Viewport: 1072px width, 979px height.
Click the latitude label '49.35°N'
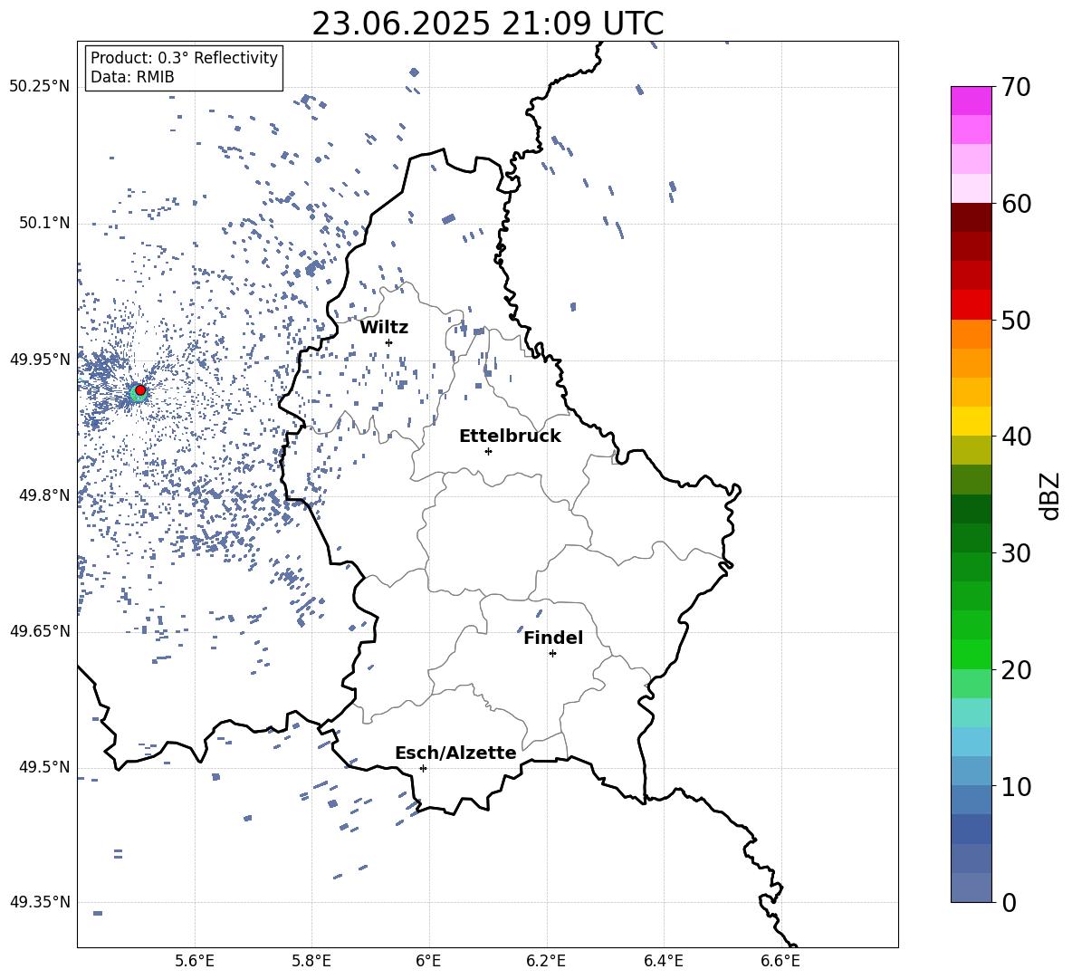[40, 902]
